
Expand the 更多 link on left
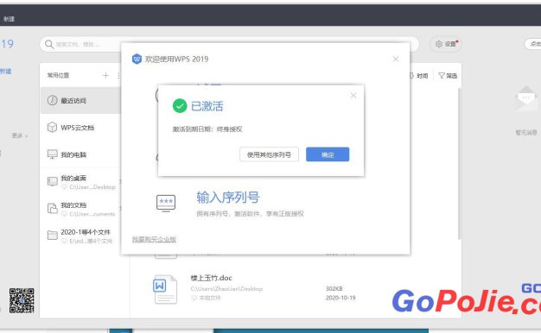[20, 135]
